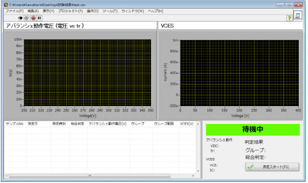Image resolution: width=308 pixels, height=183 pixels.
Task: Click the avalanche voltage vs tr graph plot area
Action: 88,73
